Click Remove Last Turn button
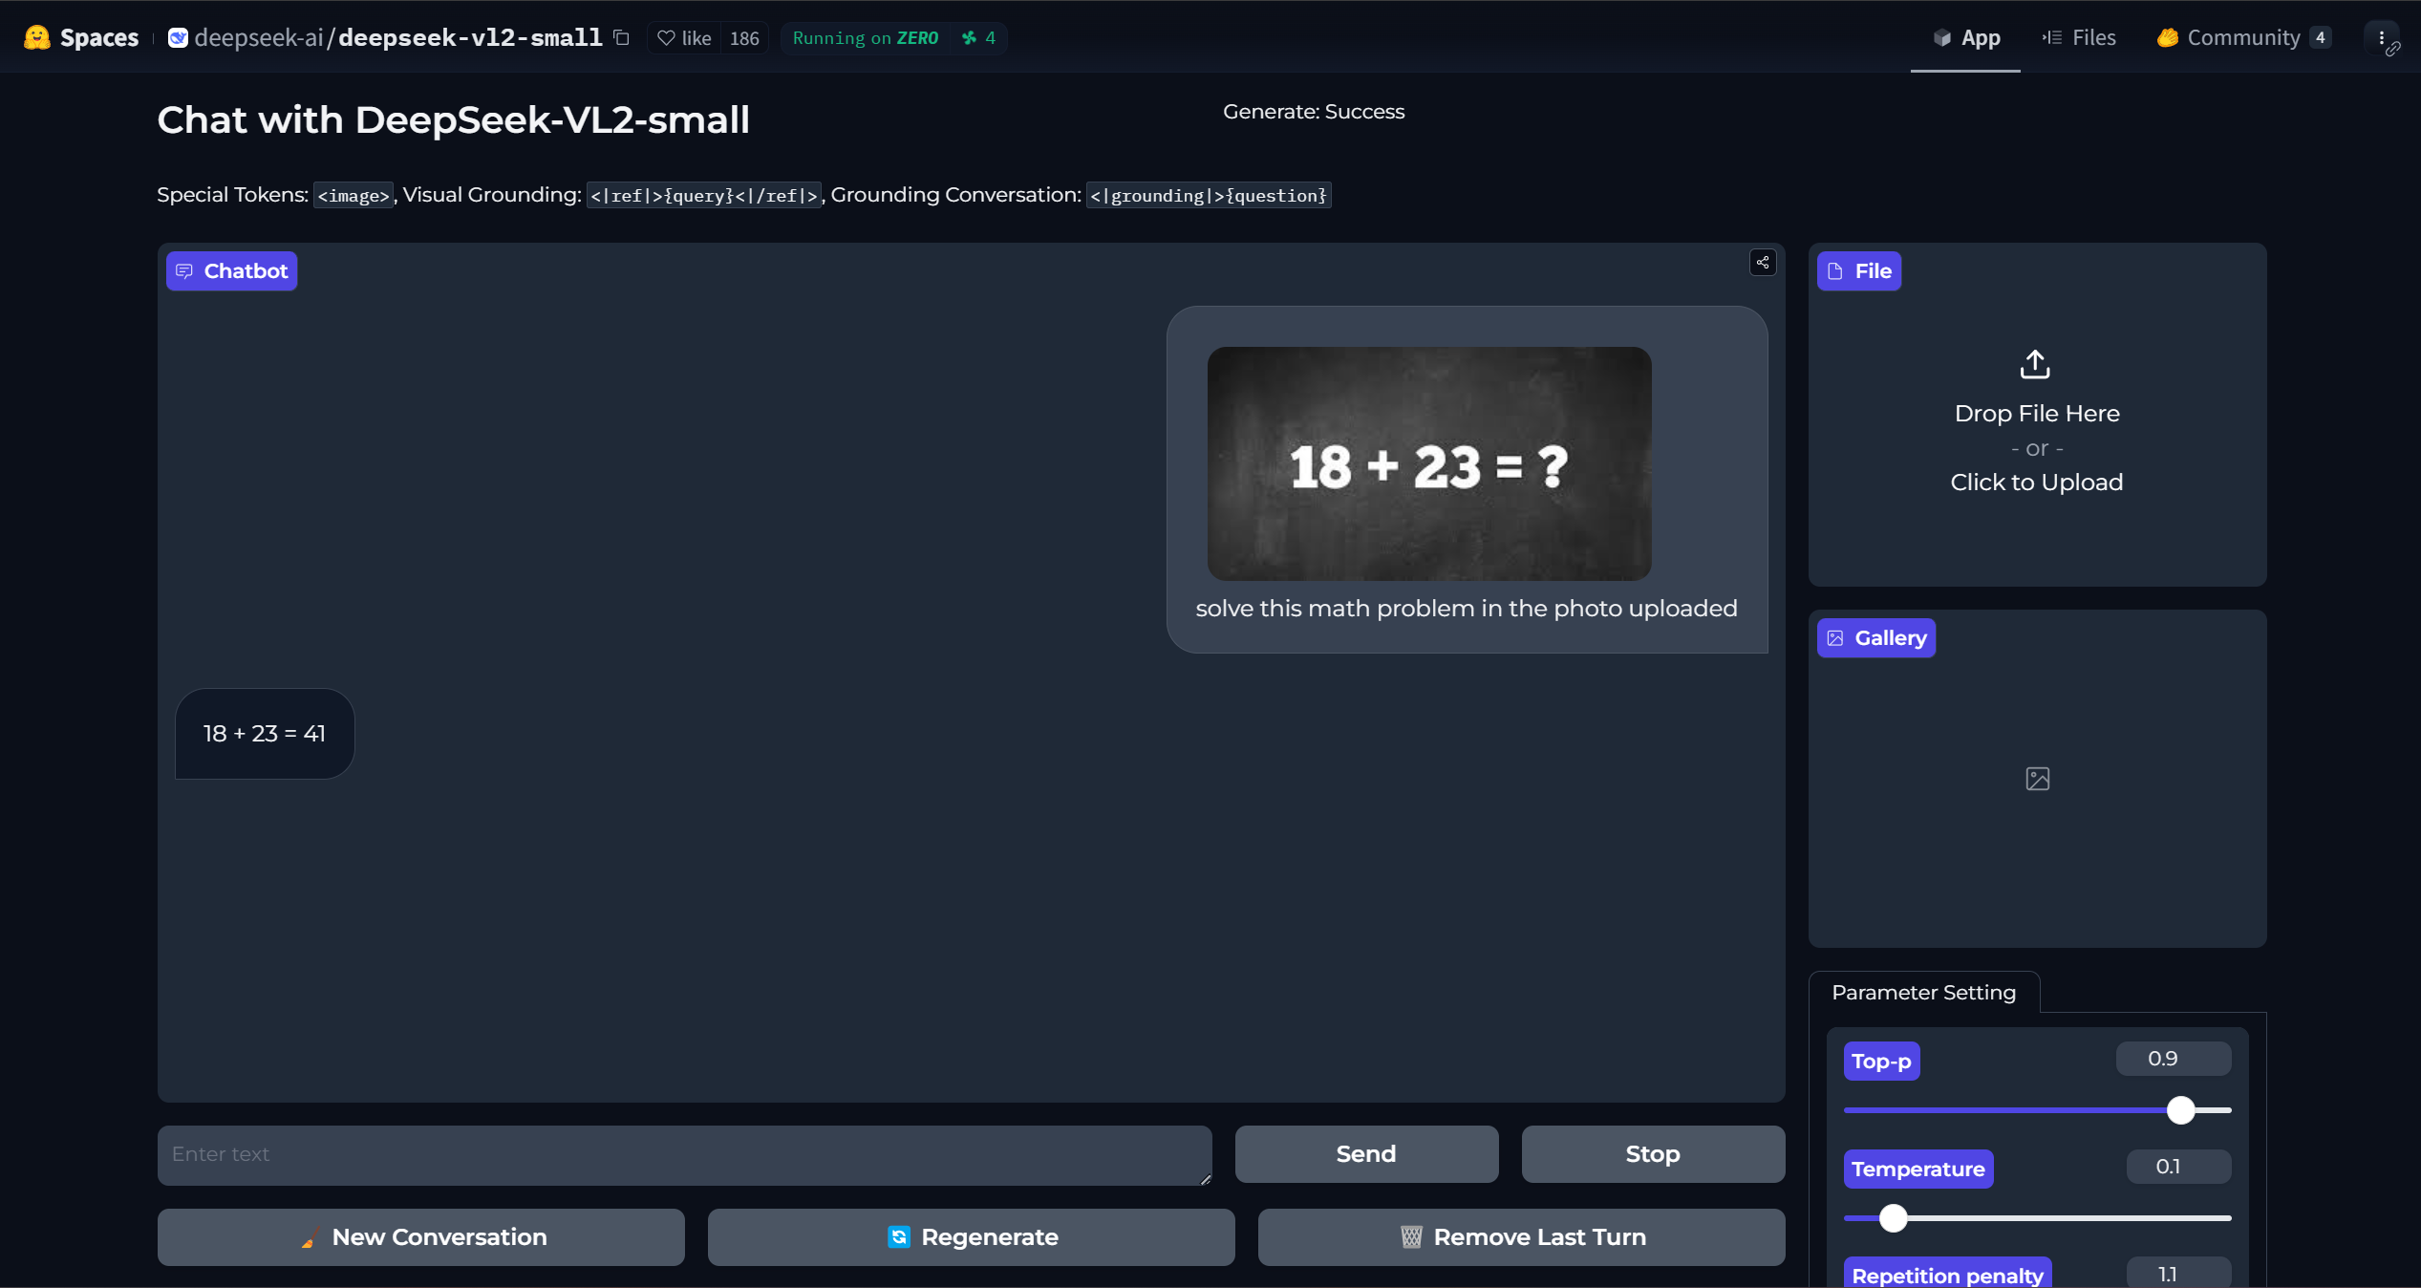 tap(1521, 1237)
